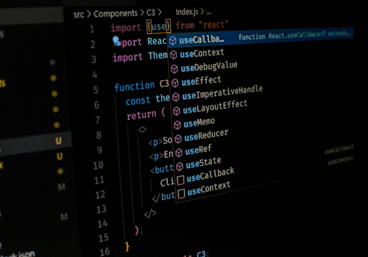Click the chevron after Components breadcrumb
This screenshot has height=257, width=368.
coord(142,12)
